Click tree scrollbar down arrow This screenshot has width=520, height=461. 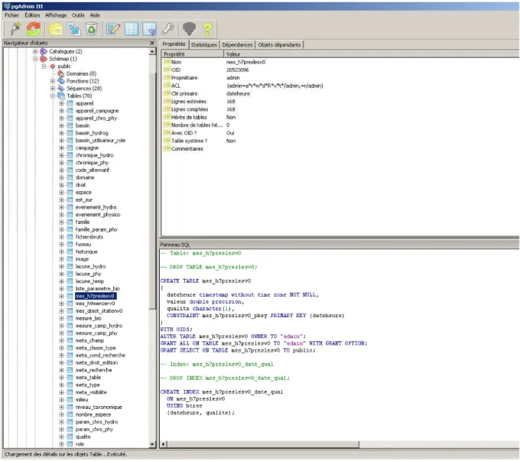click(x=152, y=444)
